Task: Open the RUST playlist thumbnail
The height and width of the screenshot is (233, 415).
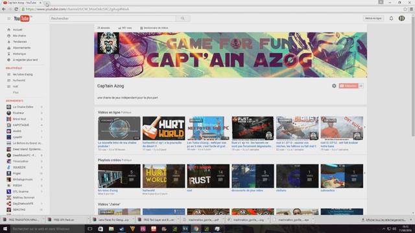Action: [x=208, y=176]
